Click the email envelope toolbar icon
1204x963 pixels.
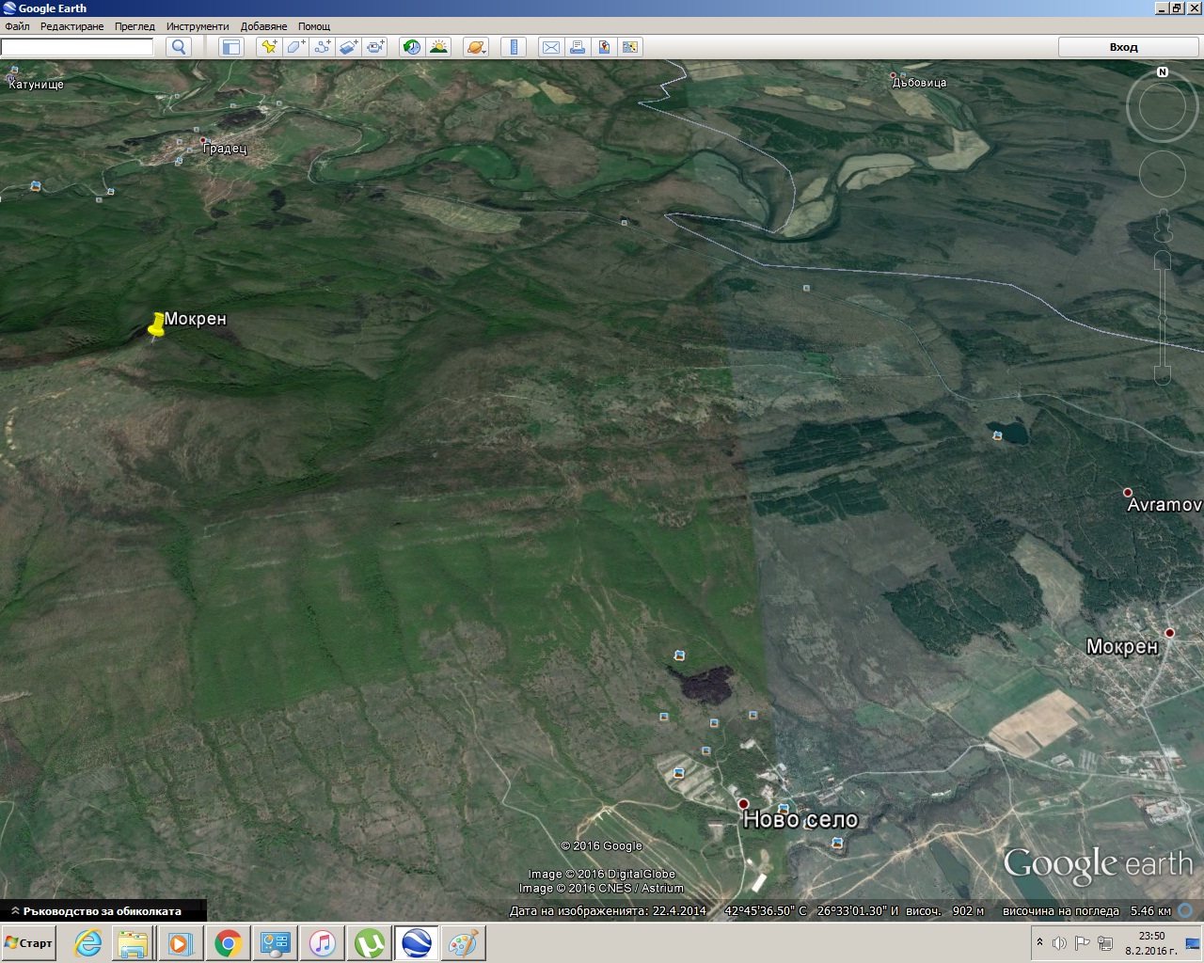[x=550, y=47]
